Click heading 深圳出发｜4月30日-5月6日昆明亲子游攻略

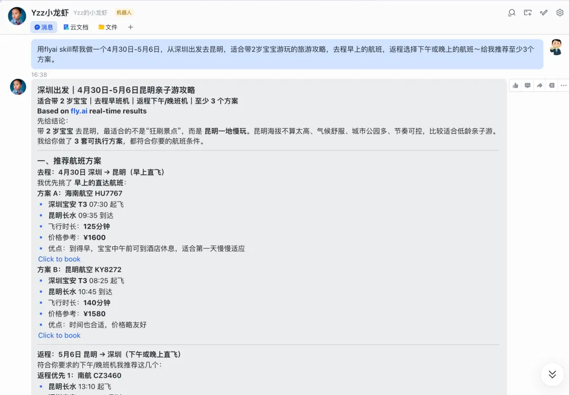coord(116,90)
